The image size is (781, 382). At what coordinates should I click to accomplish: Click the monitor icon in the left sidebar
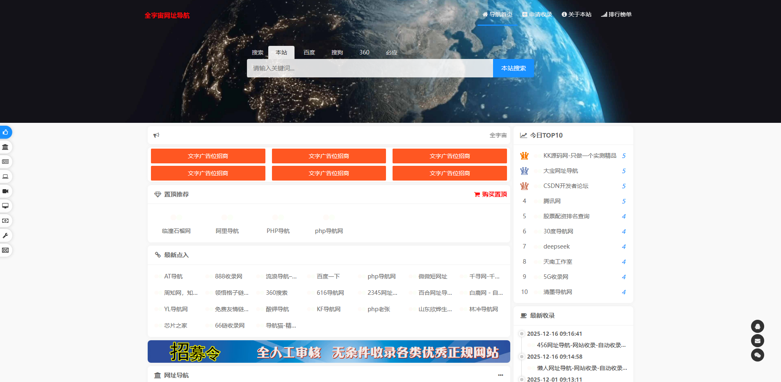click(x=6, y=206)
